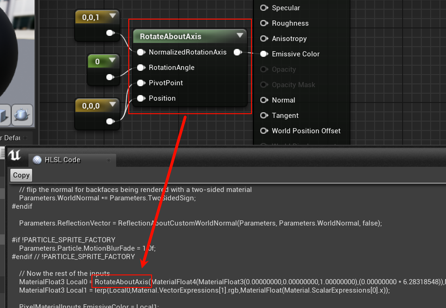The width and height of the screenshot is (446, 308).
Task: Click the Tangent input pin
Action: coord(264,116)
